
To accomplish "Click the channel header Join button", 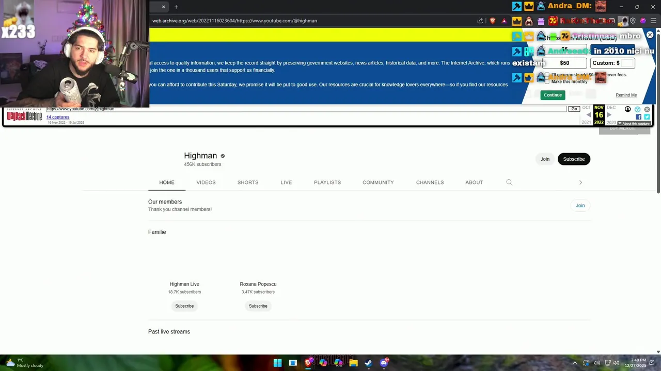I will 545,159.
